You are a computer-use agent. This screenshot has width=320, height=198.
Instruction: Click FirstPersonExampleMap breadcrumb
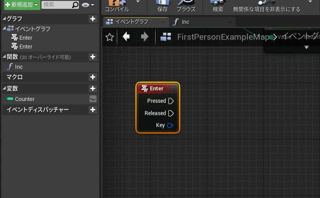pyautogui.click(x=223, y=37)
